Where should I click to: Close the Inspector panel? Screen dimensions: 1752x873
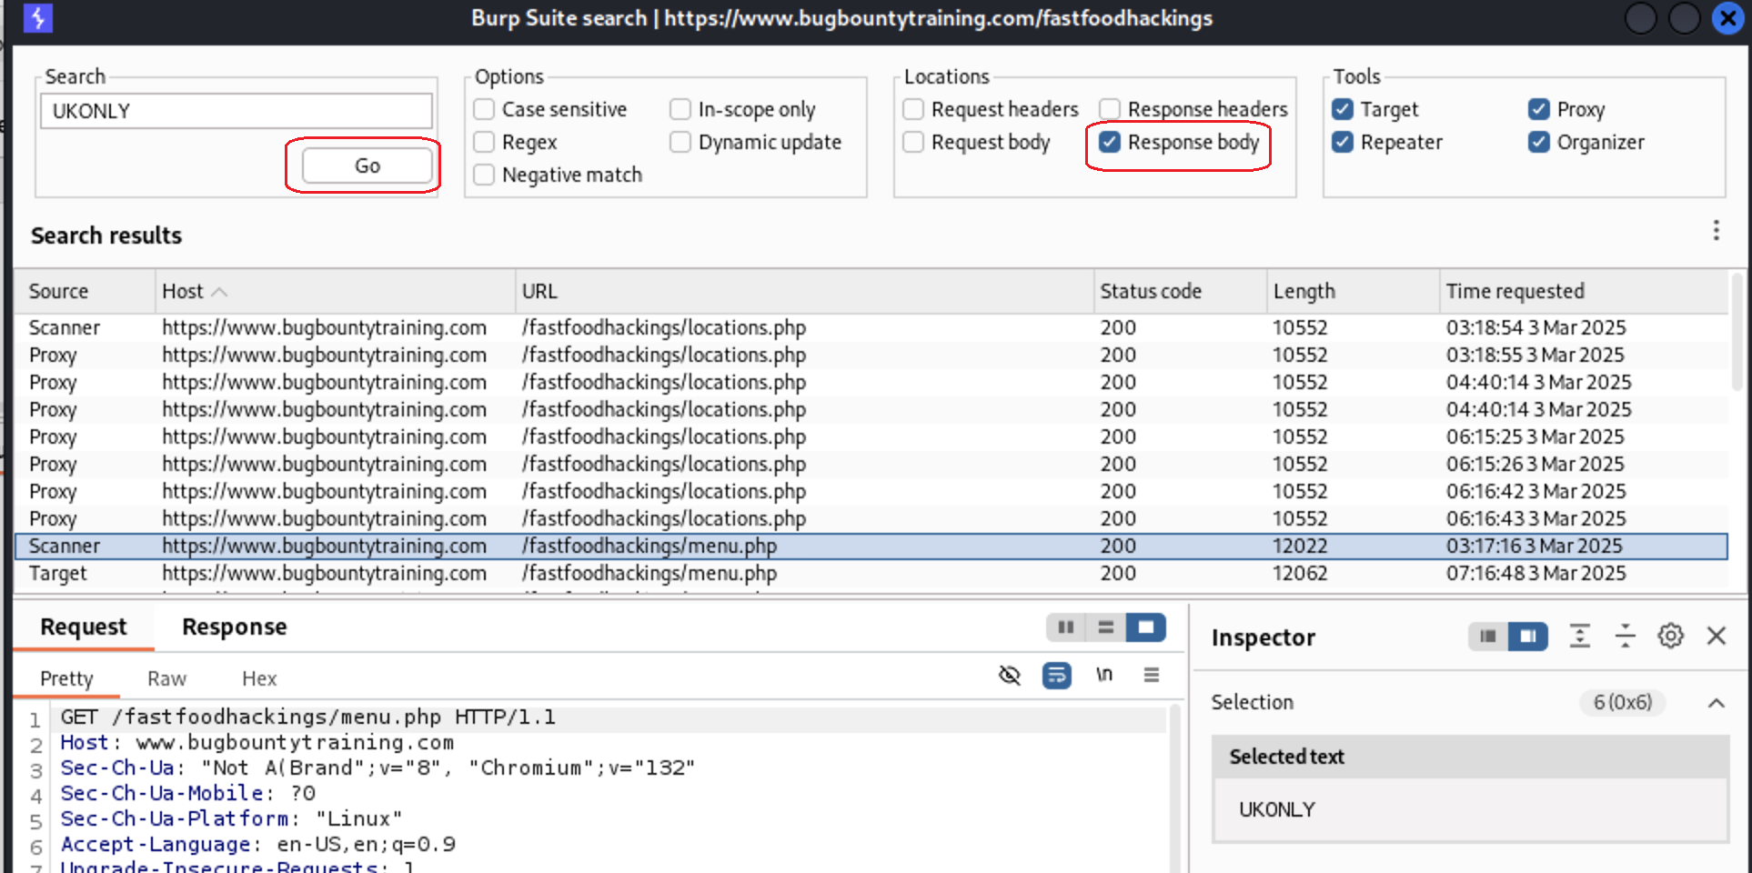point(1716,637)
